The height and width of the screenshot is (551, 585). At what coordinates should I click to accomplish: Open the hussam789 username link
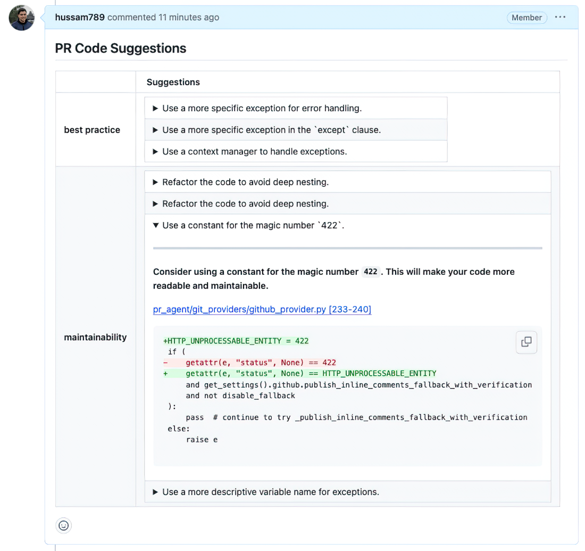pyautogui.click(x=80, y=17)
